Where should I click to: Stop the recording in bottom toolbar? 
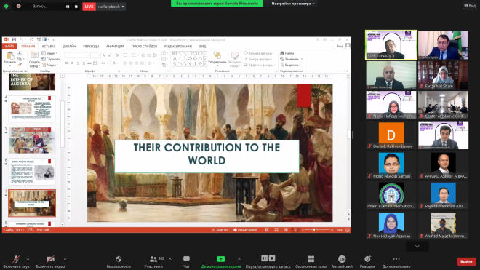point(272,258)
